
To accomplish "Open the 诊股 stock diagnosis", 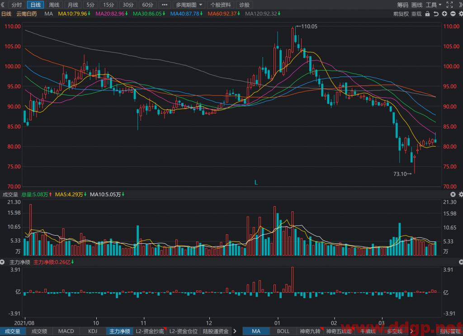I will 244,5.
